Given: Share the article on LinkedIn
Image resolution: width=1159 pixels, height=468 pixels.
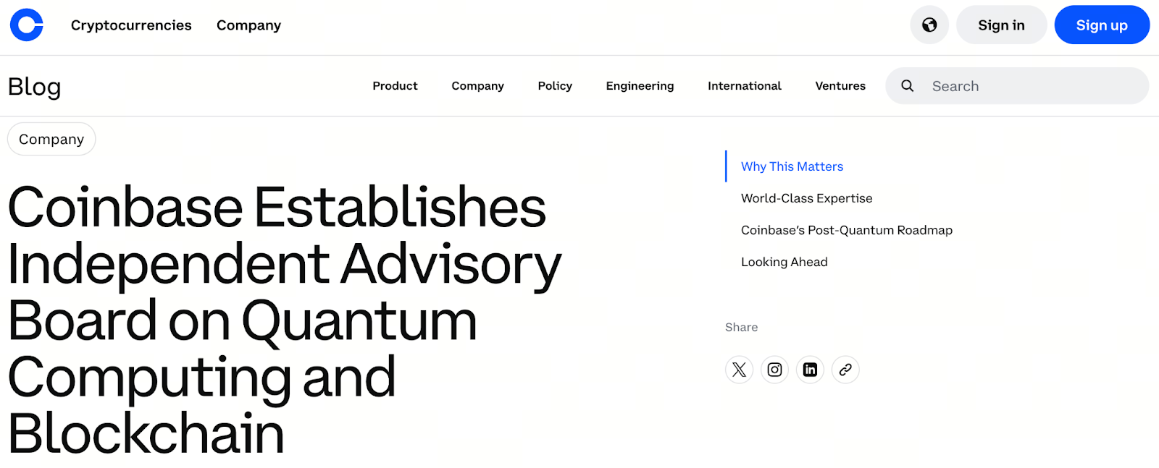Looking at the screenshot, I should 810,370.
